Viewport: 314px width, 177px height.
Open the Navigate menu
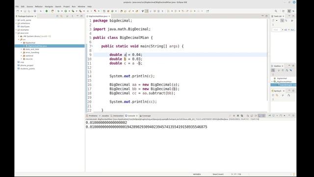coord(49,6)
